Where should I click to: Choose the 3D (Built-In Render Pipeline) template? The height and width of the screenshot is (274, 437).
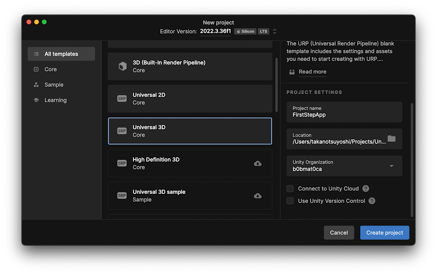tap(190, 66)
